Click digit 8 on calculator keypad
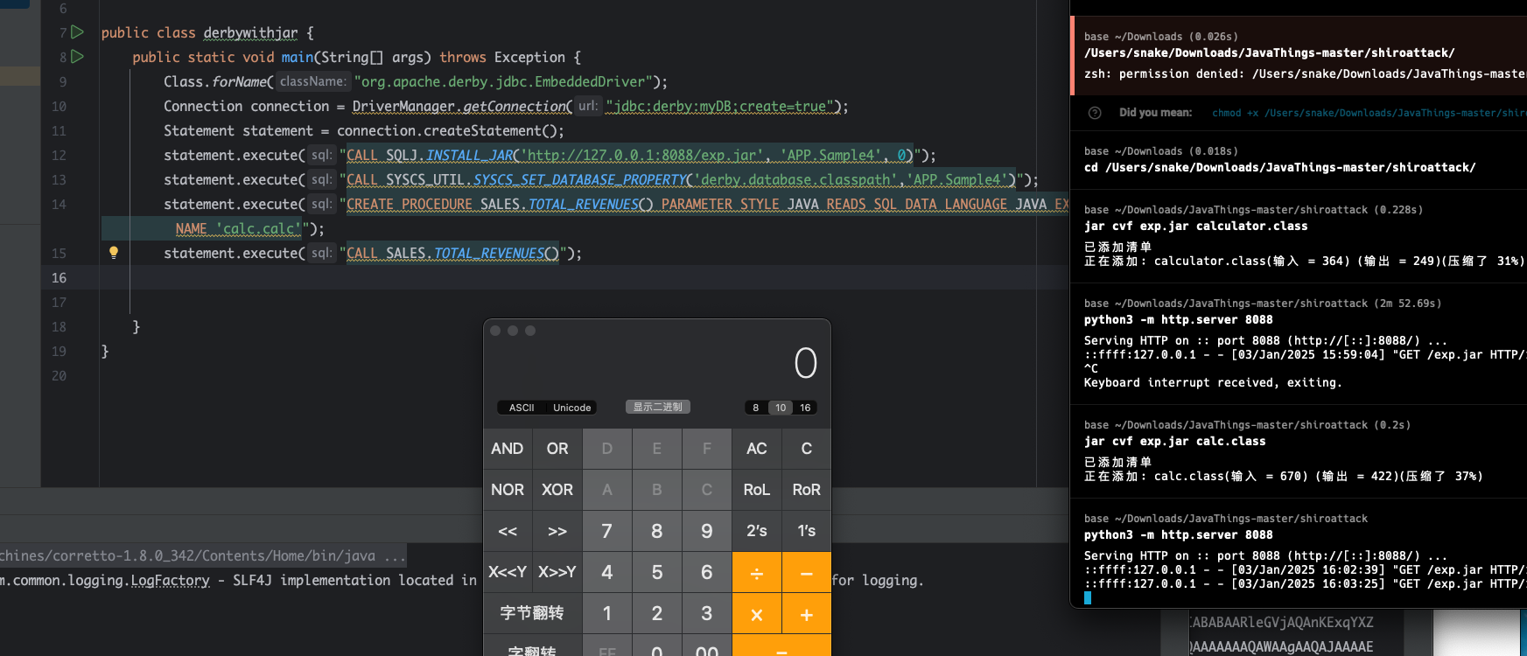Viewport: 1527px width, 656px height. (657, 531)
